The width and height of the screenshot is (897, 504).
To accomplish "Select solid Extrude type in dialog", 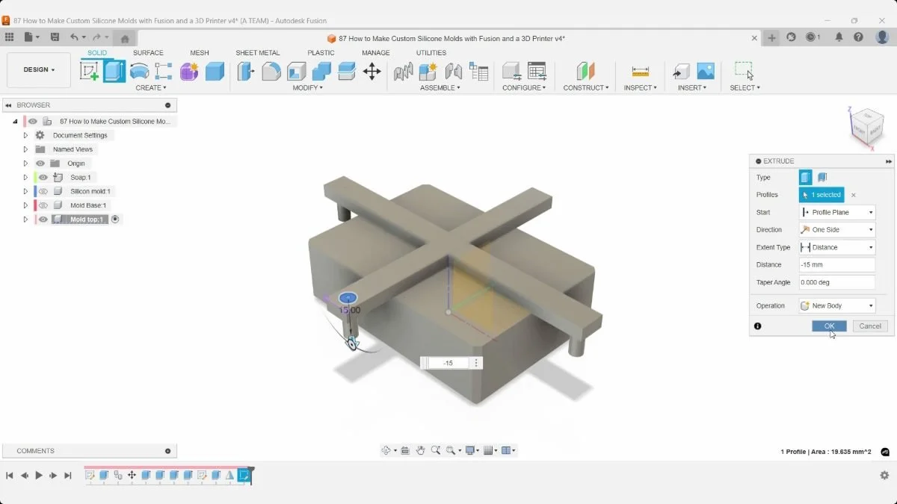I will pyautogui.click(x=805, y=177).
